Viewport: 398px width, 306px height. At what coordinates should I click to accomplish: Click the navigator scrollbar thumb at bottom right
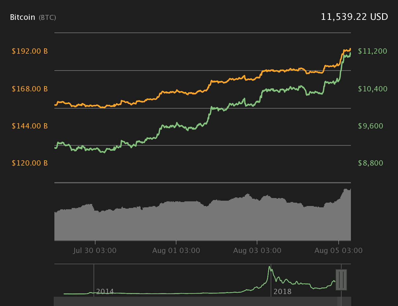pos(339,301)
